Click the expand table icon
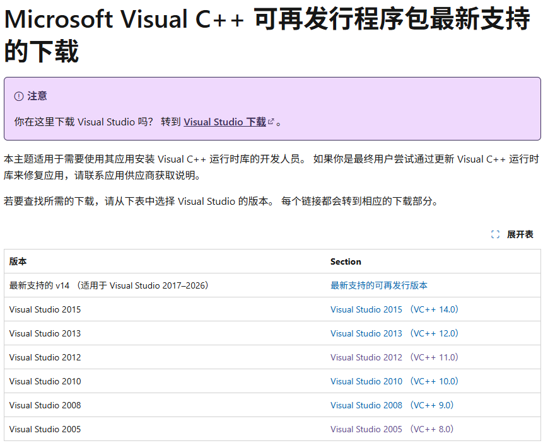The image size is (543, 448). click(x=495, y=234)
